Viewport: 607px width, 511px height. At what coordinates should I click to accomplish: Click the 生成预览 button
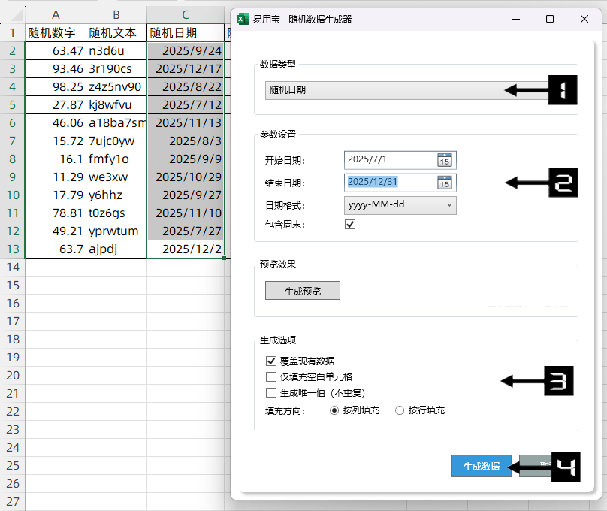[302, 291]
